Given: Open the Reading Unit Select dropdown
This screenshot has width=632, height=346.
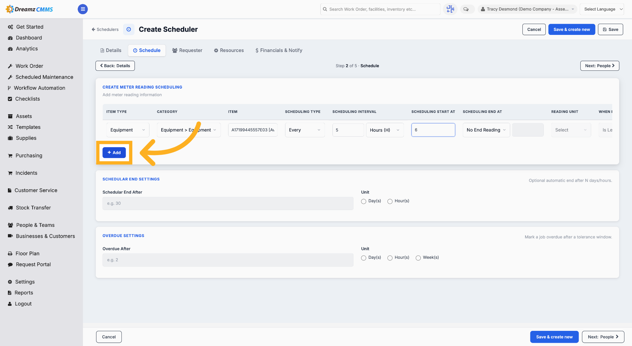Looking at the screenshot, I should pos(571,130).
